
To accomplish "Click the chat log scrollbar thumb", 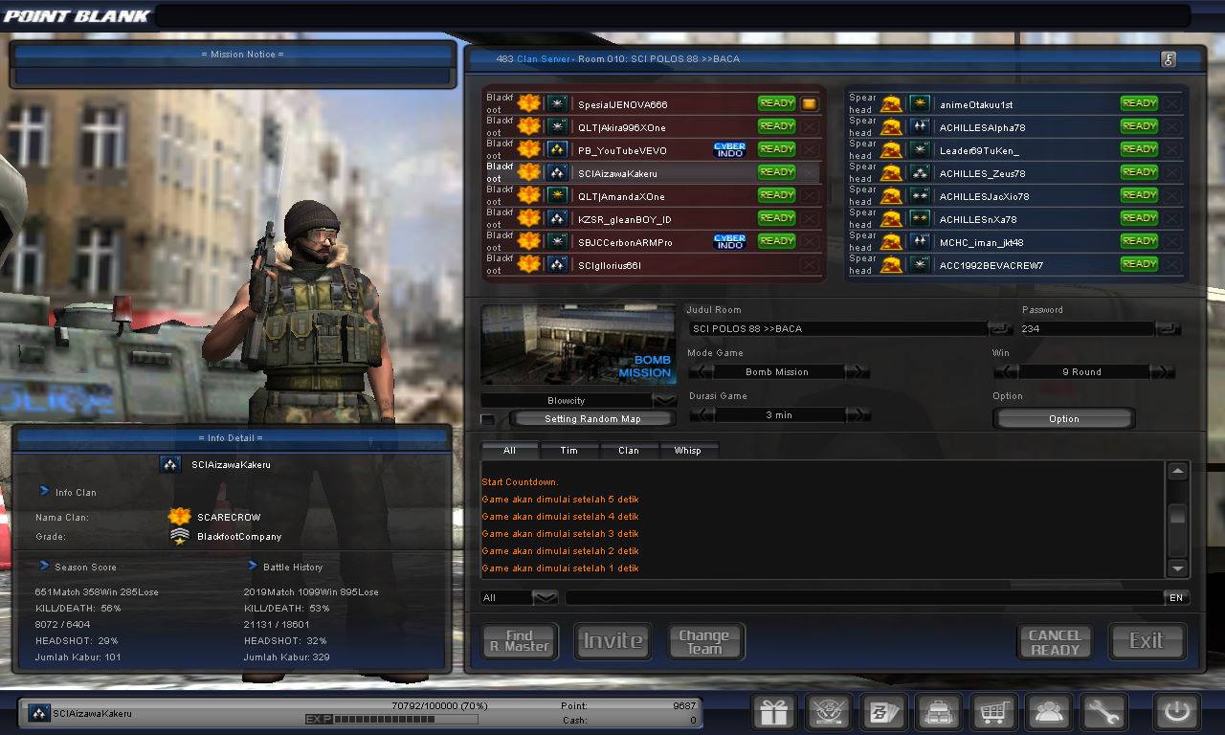I will [1178, 514].
